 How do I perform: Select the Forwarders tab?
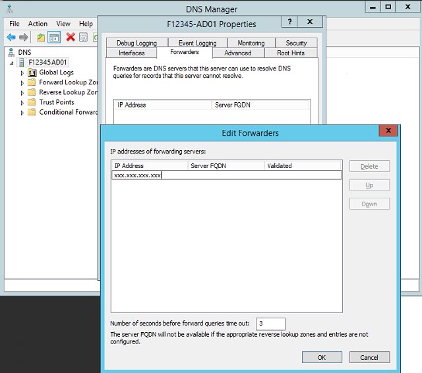[185, 52]
